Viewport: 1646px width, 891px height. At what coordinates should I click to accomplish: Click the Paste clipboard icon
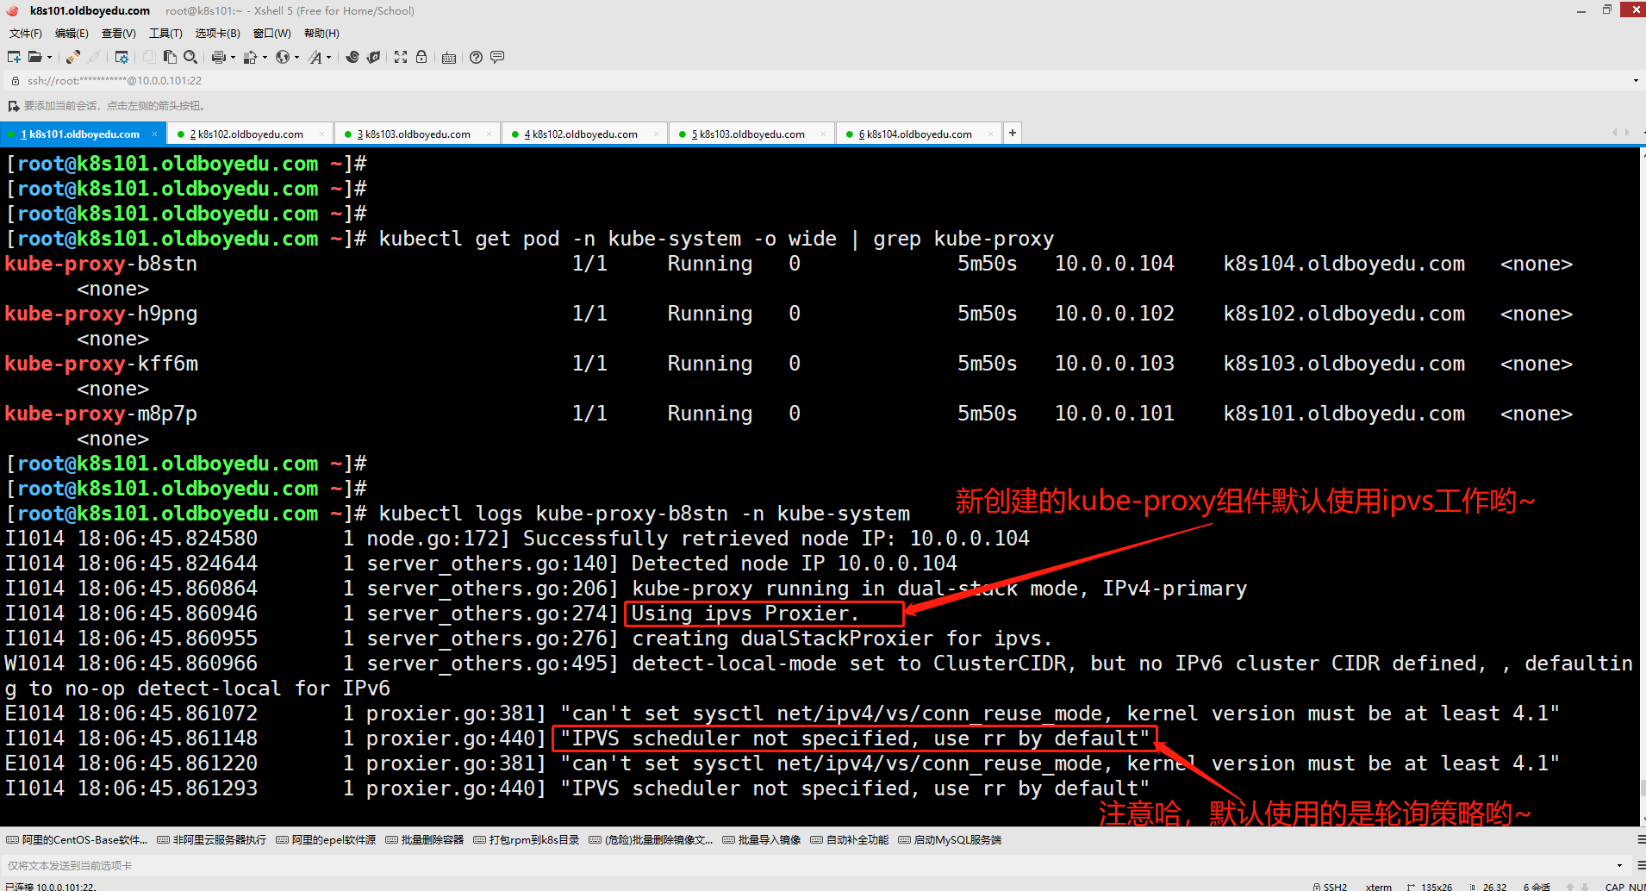pyautogui.click(x=170, y=57)
